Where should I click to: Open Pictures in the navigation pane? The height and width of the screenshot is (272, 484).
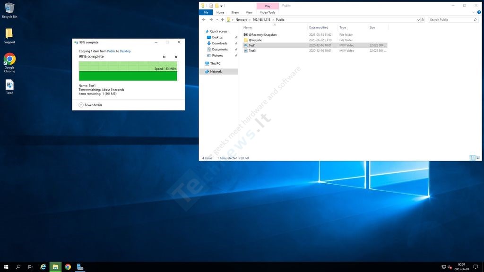pos(217,56)
